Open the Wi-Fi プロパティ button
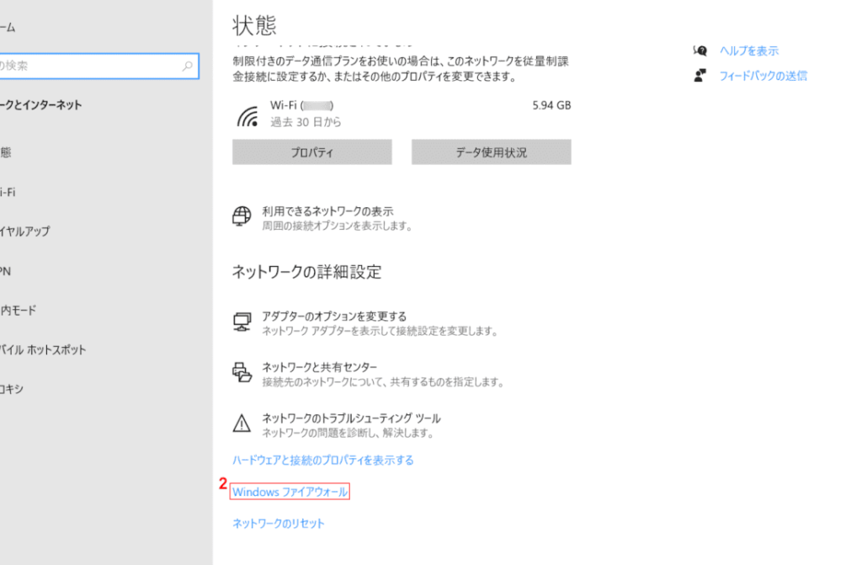Image resolution: width=862 pixels, height=565 pixels. point(311,152)
